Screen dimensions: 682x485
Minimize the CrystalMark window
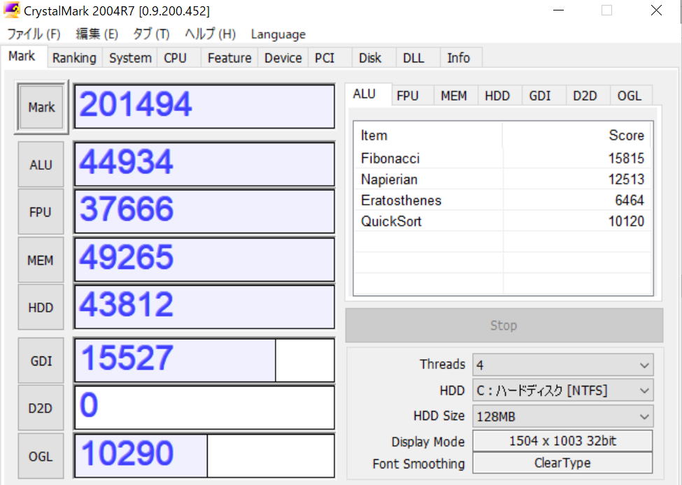click(558, 10)
